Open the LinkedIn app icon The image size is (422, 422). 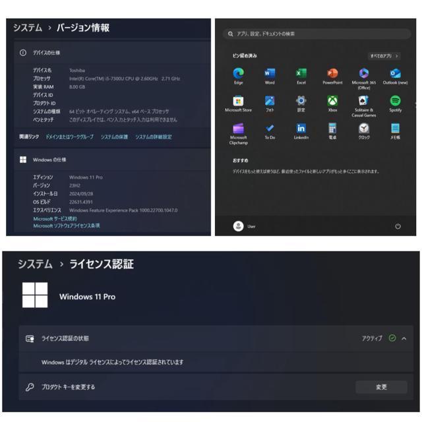301,129
